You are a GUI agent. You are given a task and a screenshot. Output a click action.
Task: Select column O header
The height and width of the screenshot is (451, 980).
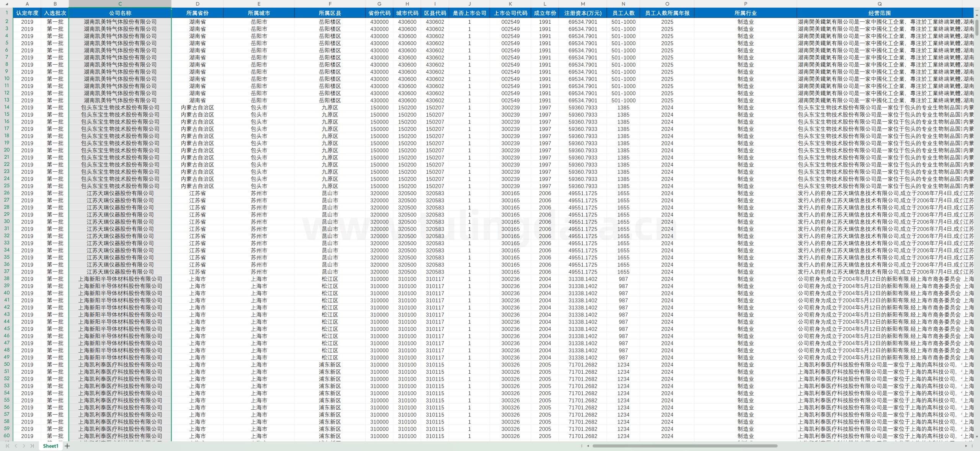667,4
